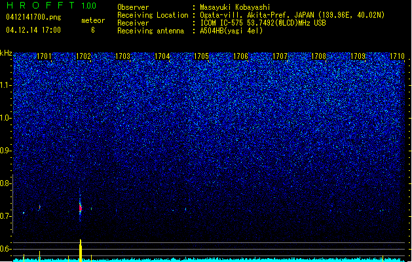Click the strong red meteor echo near 1702
Image resolution: width=412 pixels, height=262 pixels.
coord(81,208)
